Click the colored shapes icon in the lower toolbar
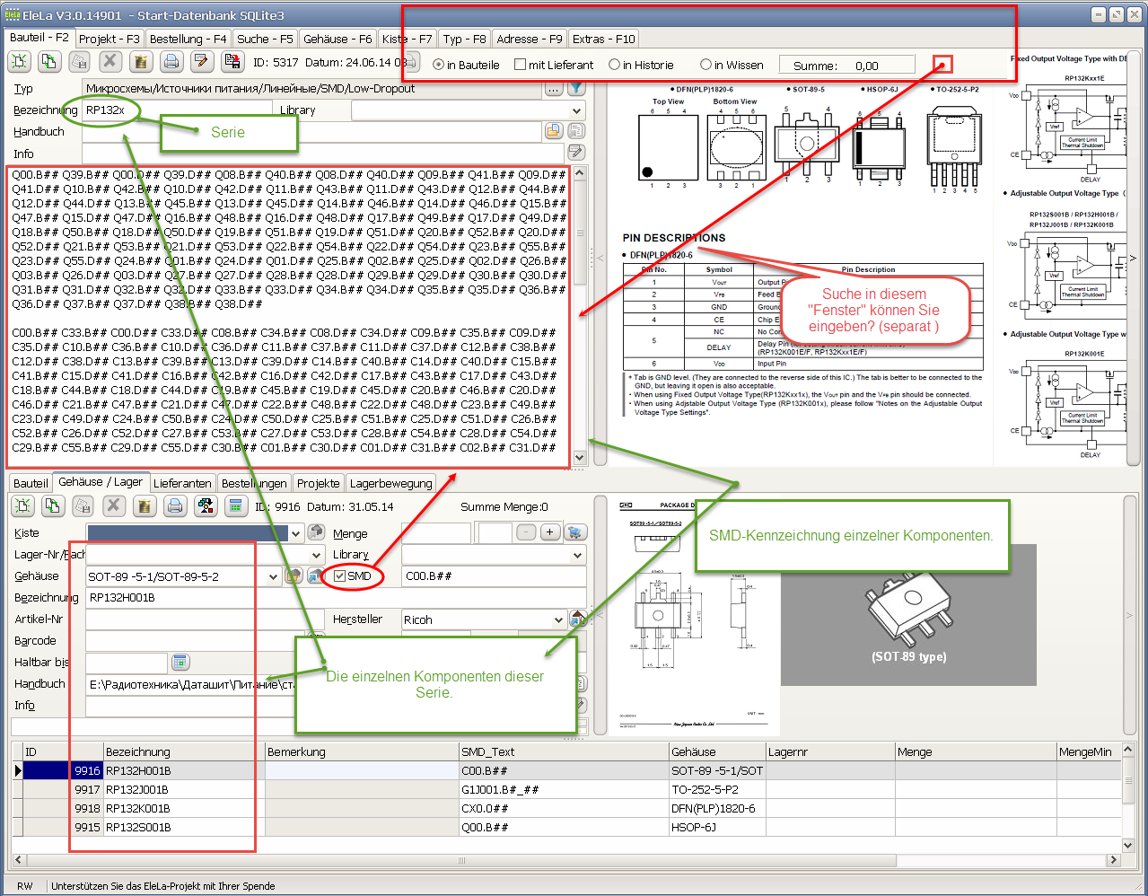1148x896 pixels. point(206,506)
